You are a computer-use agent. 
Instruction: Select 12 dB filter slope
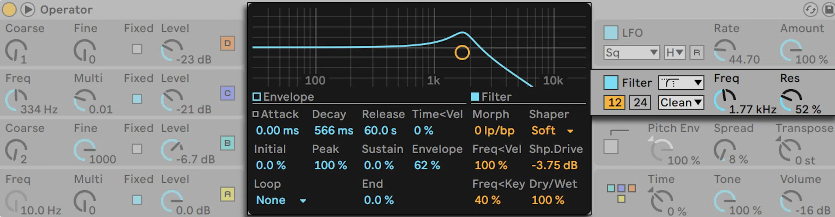(615, 102)
